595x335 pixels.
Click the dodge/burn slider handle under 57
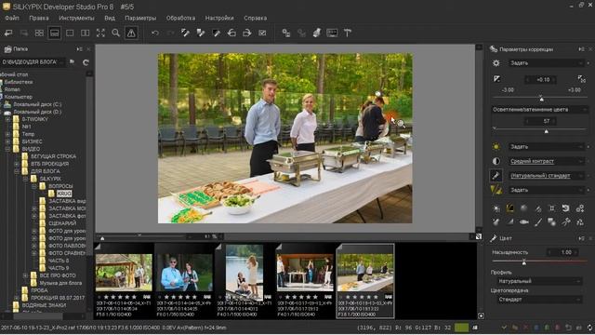point(546,131)
